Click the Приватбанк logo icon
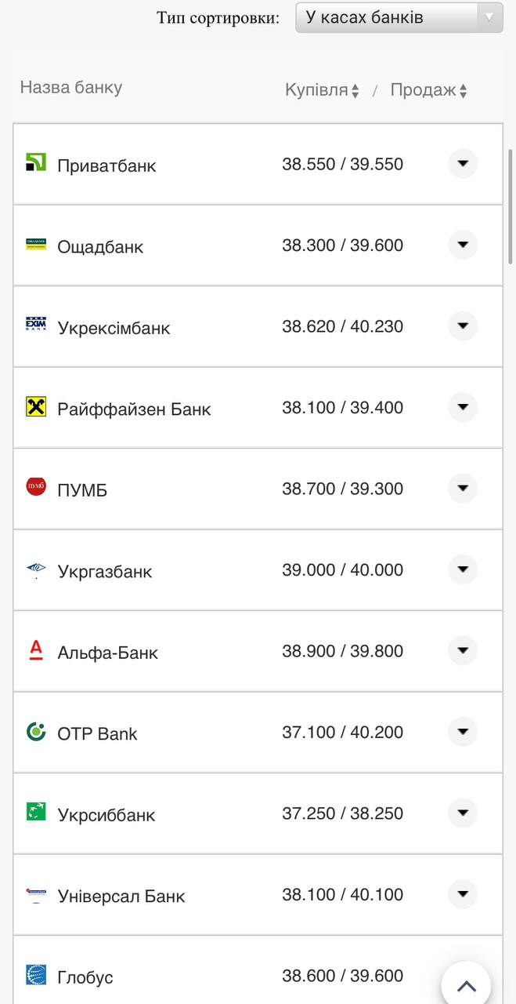Image resolution: width=516 pixels, height=1004 pixels. pos(36,162)
